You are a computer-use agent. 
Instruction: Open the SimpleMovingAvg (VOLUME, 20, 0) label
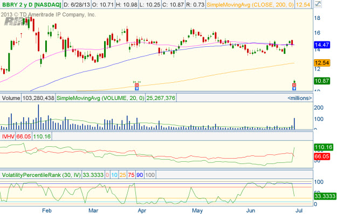pos(100,98)
